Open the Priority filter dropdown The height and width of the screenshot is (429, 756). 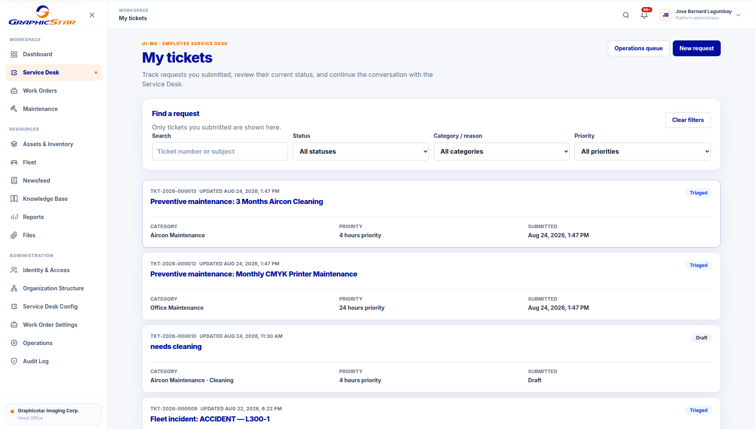[642, 151]
